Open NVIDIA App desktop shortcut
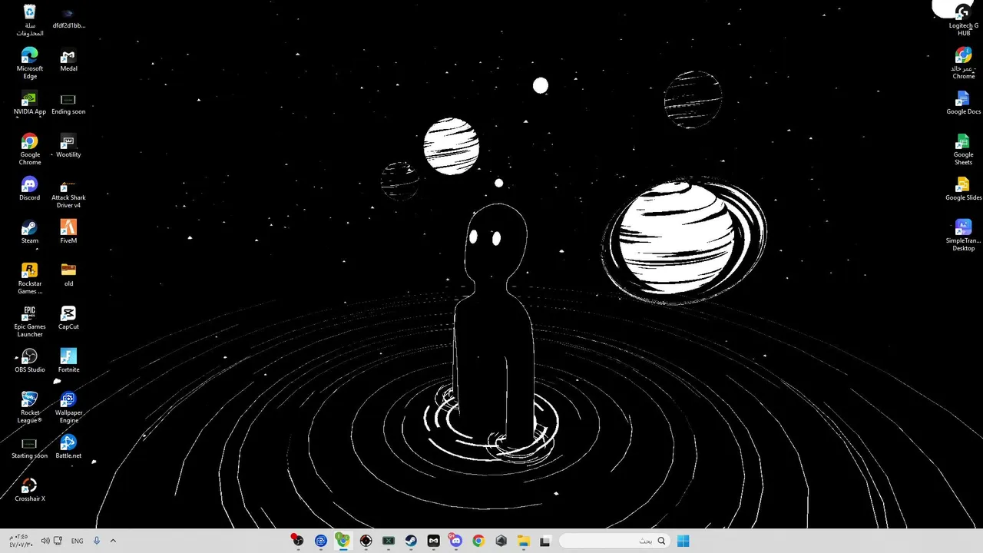This screenshot has width=983, height=553. pyautogui.click(x=30, y=104)
